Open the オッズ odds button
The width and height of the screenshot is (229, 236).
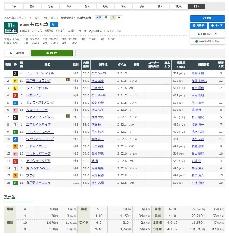point(217,26)
